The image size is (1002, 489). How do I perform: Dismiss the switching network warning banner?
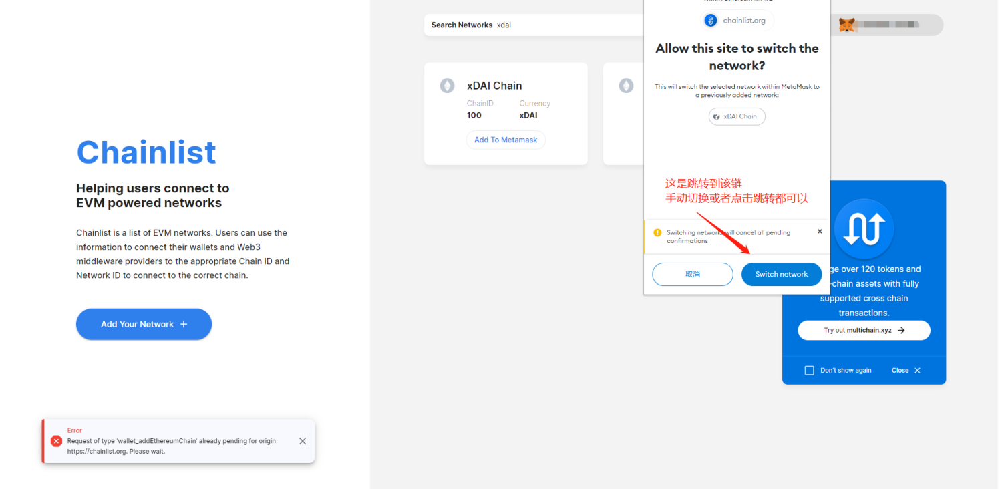[x=820, y=232]
